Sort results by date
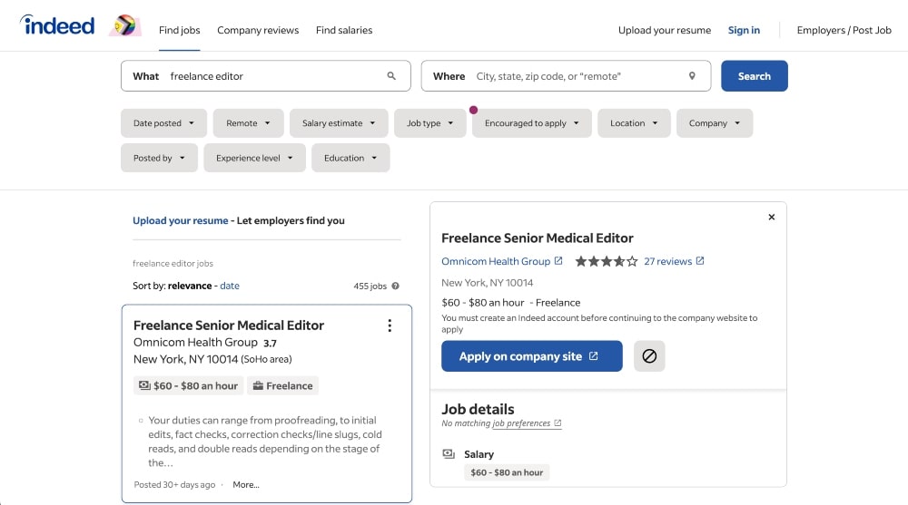This screenshot has height=505, width=908. [230, 286]
